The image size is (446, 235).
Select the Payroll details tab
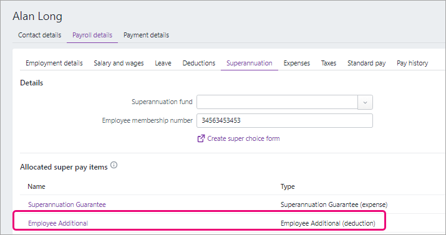(92, 35)
